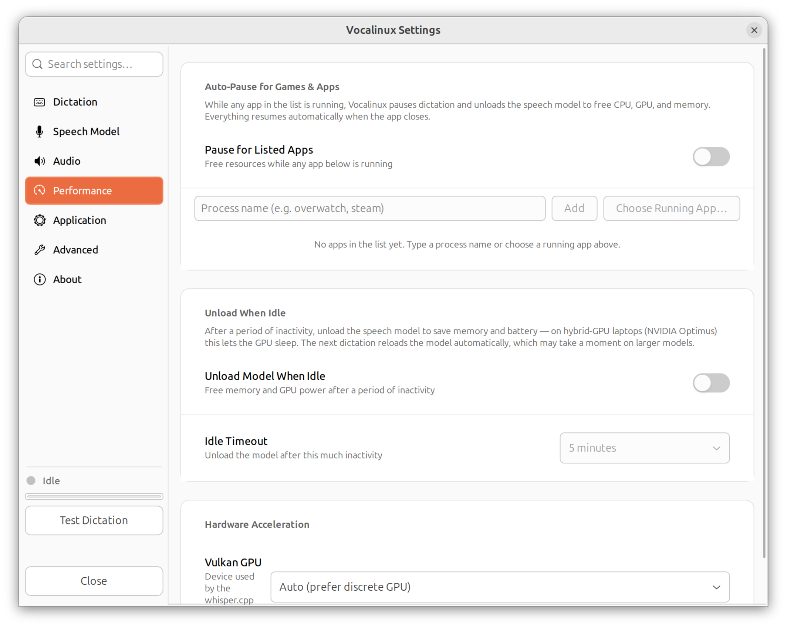This screenshot has width=787, height=628.
Task: Click the Speech Model microphone icon
Action: [x=39, y=132]
